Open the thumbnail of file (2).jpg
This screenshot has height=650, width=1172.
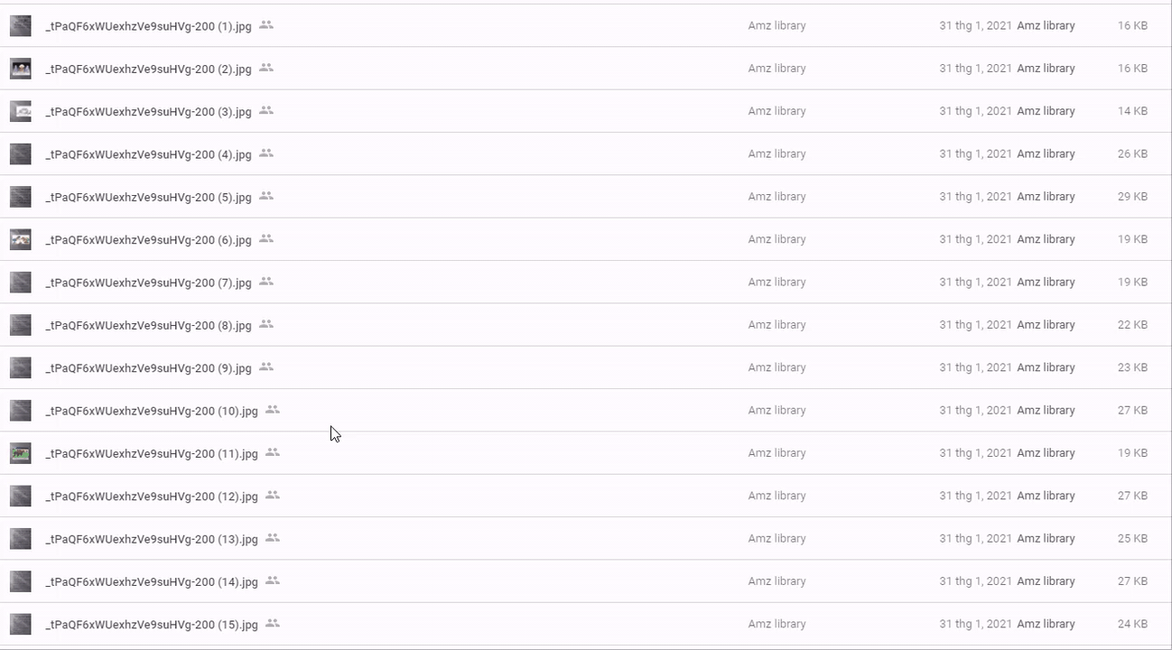[x=21, y=69]
